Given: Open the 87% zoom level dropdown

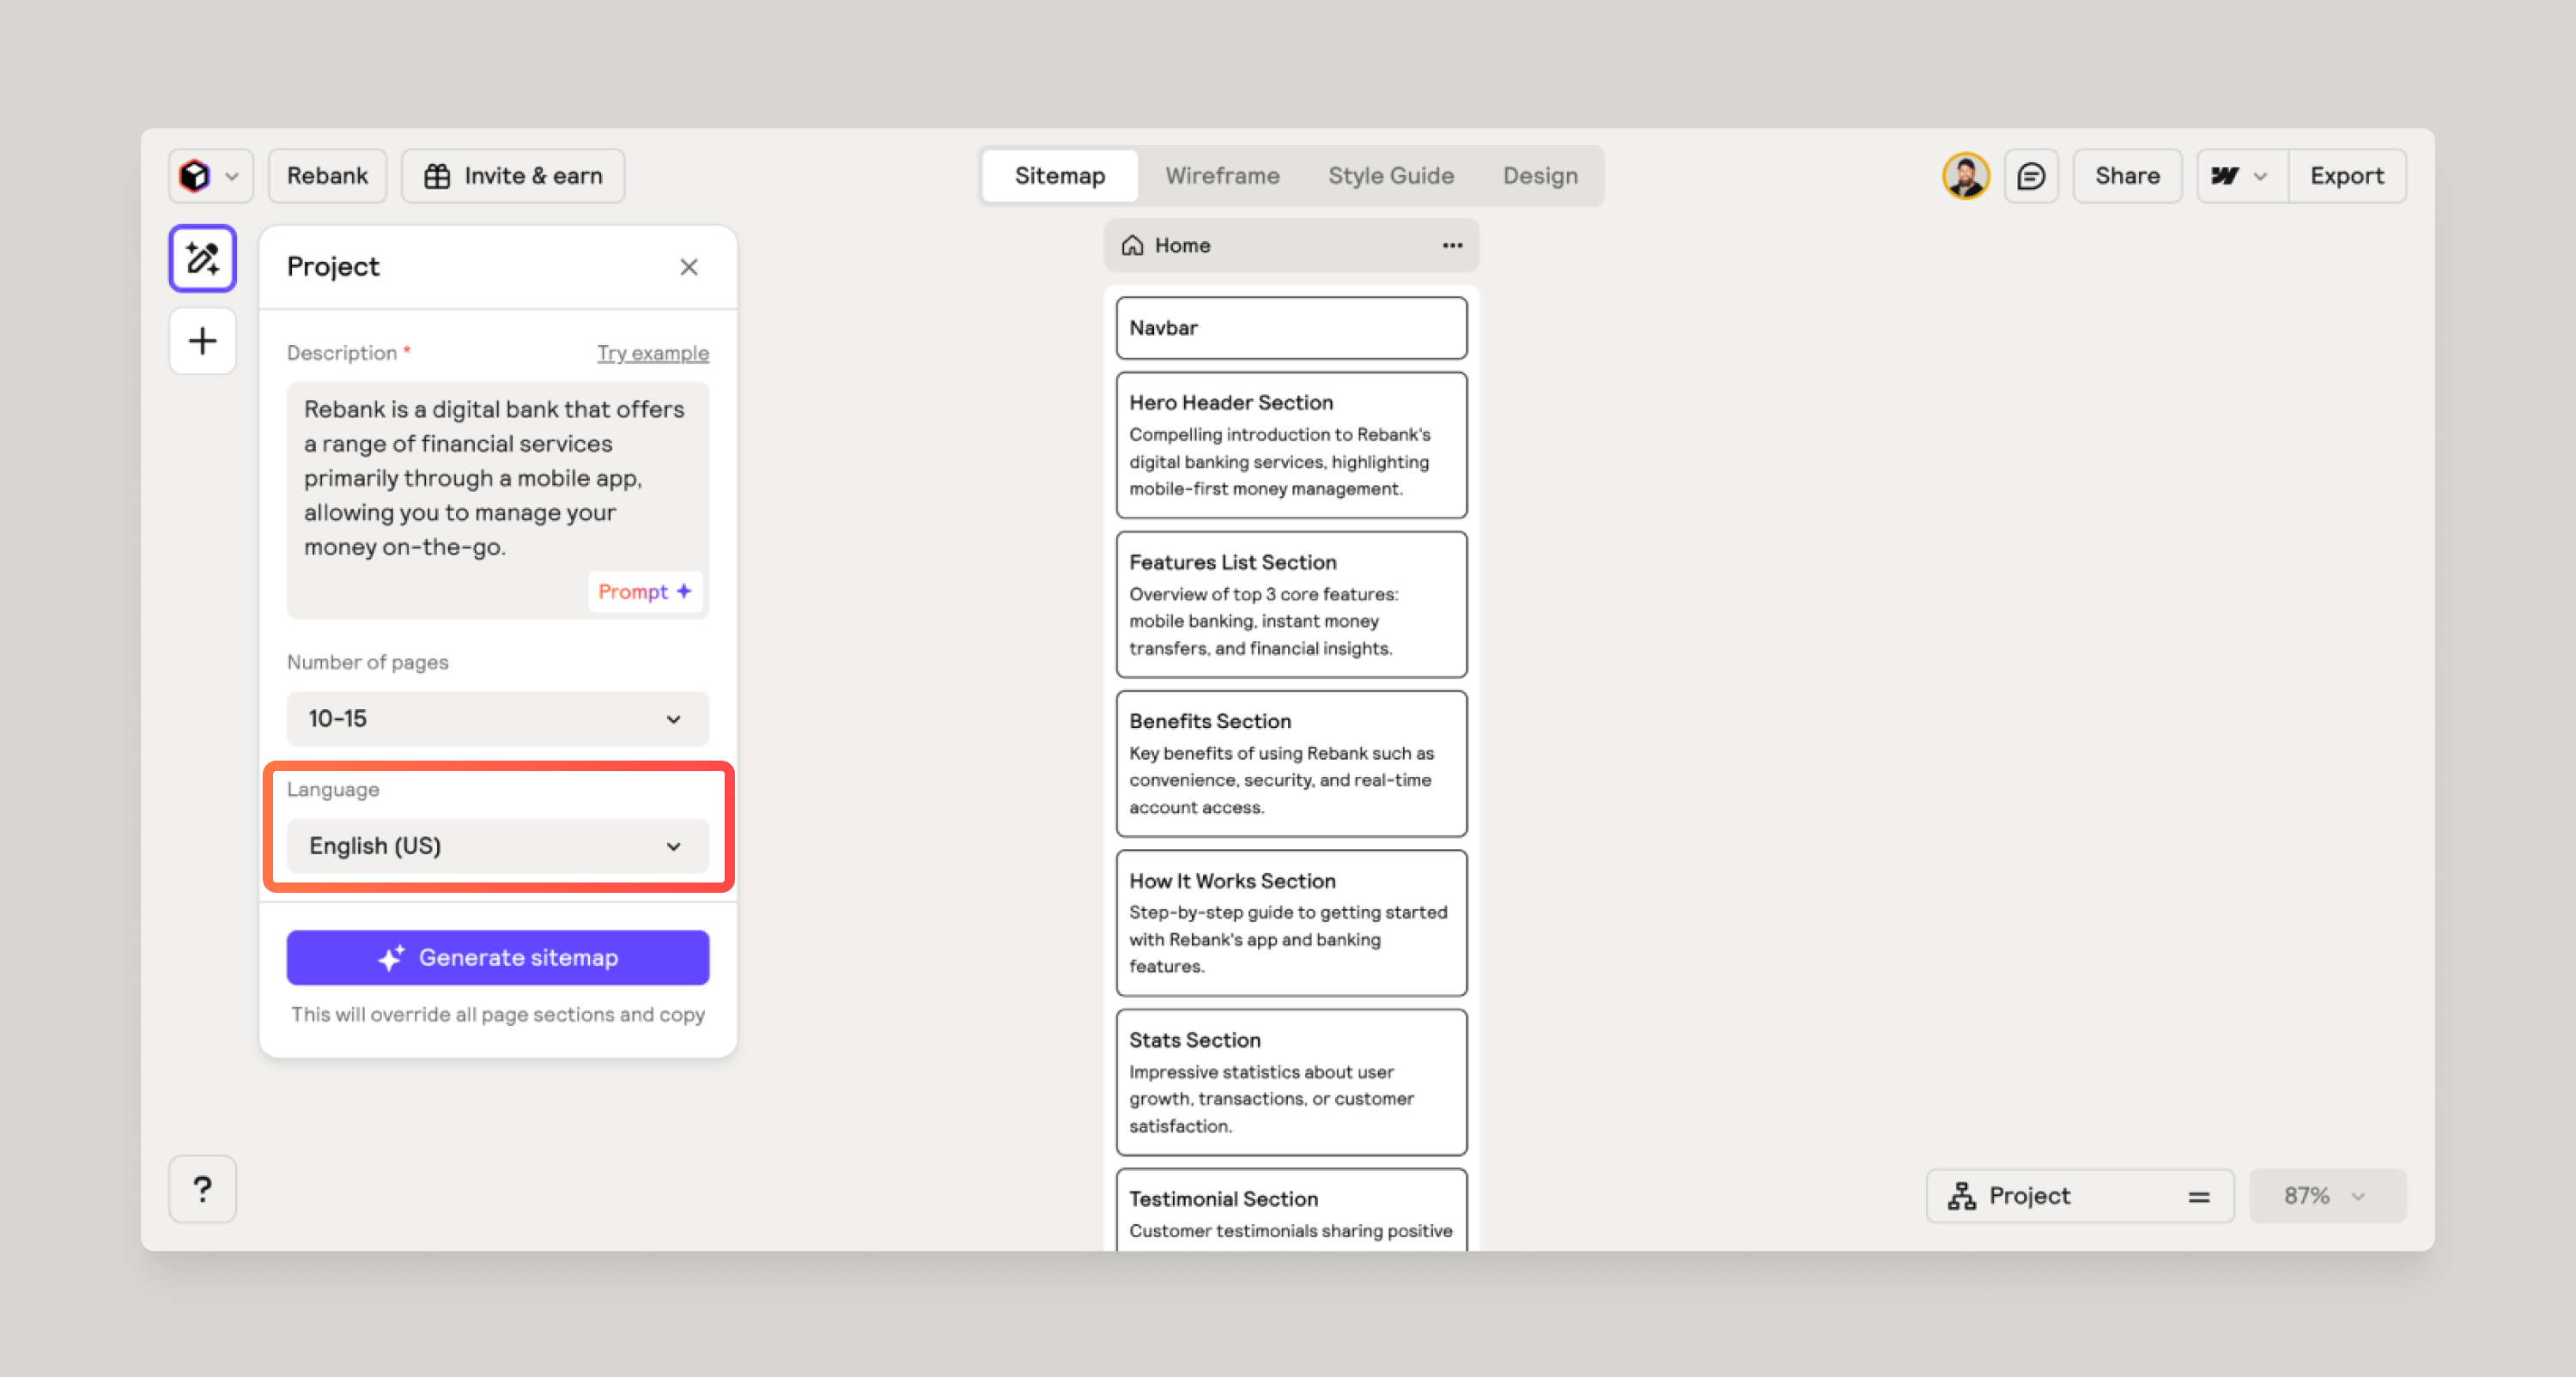Looking at the screenshot, I should tap(2325, 1196).
